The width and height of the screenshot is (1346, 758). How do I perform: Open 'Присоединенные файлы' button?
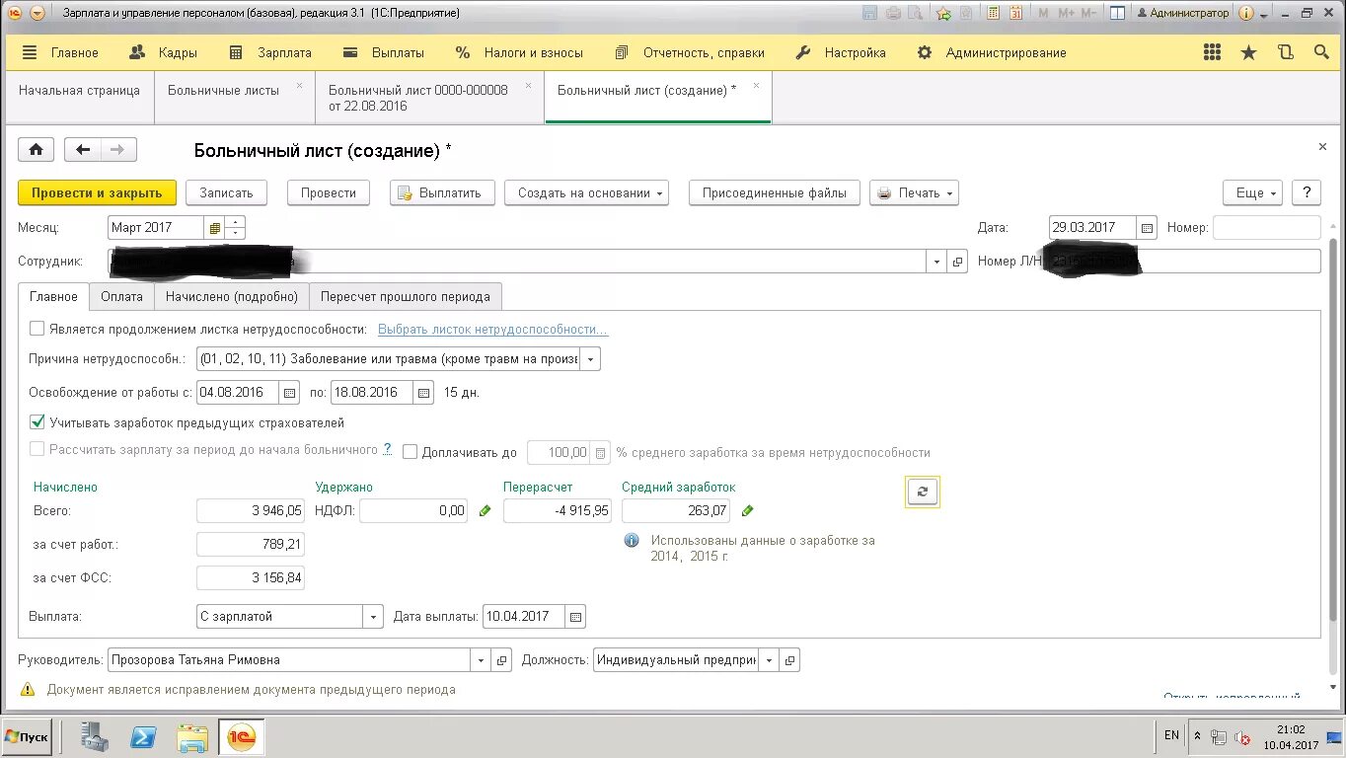(x=775, y=193)
